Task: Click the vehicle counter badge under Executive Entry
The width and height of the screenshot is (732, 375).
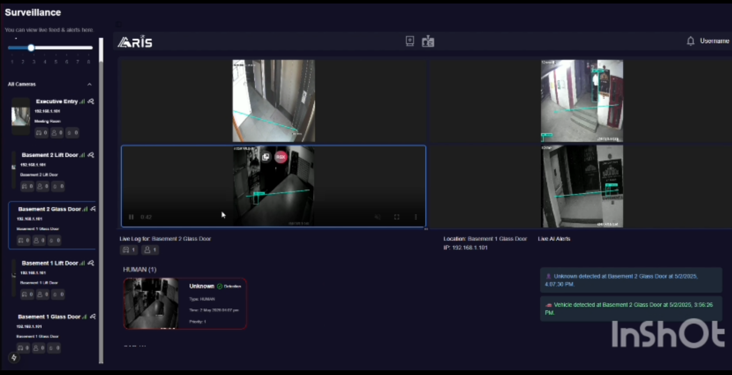Action: (x=42, y=133)
